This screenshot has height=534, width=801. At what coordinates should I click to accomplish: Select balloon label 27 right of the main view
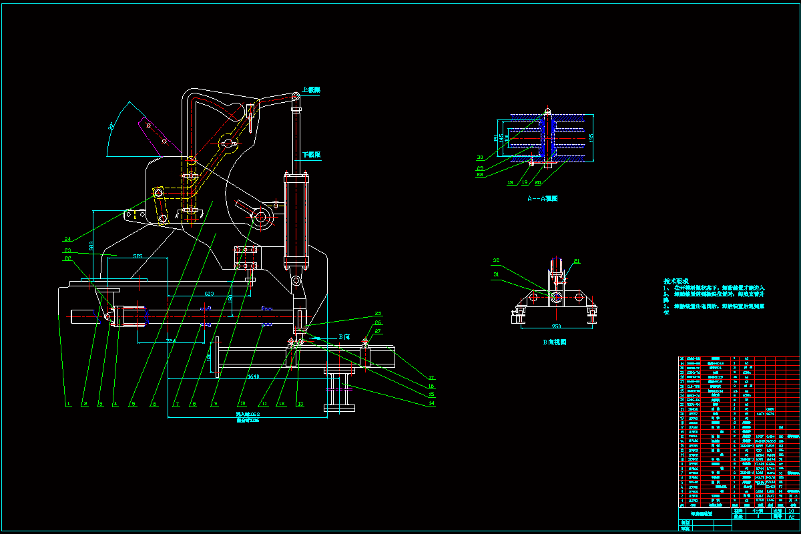pyautogui.click(x=378, y=331)
